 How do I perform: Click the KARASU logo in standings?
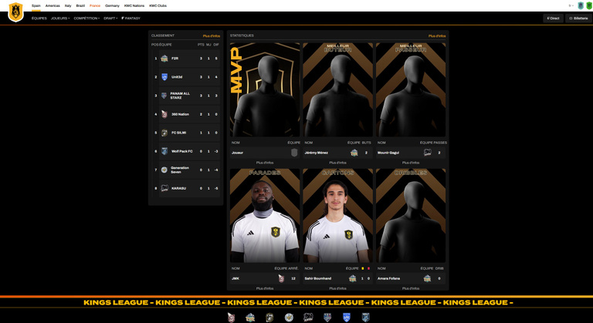click(x=164, y=188)
